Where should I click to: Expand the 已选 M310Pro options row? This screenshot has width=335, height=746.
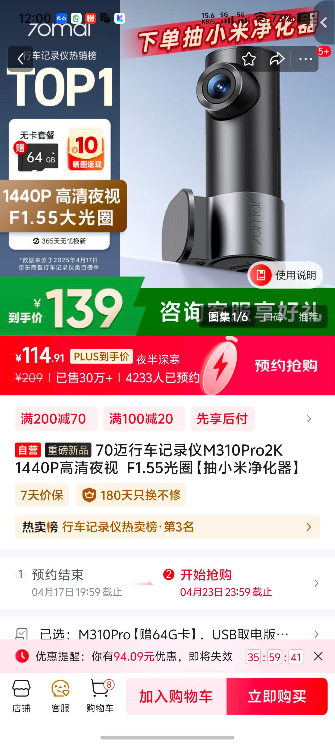click(167, 634)
